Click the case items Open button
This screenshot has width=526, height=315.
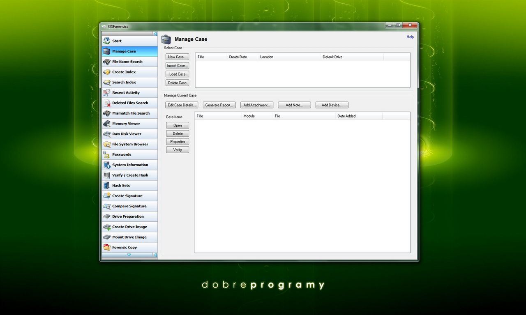pos(178,125)
